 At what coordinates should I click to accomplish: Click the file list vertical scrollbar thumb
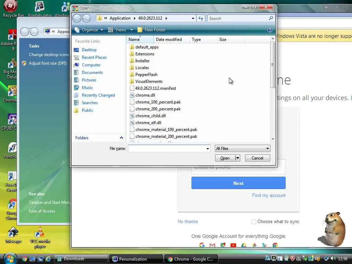pos(273,65)
